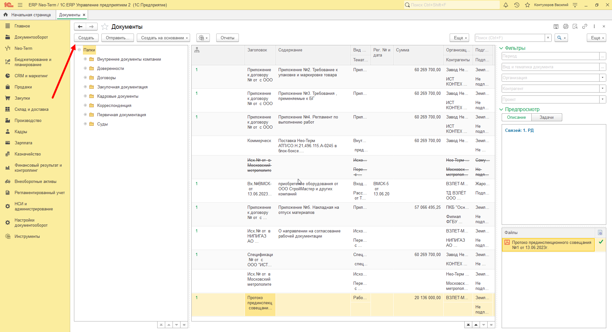
Task: Switch to the Начальная страница tab
Action: (x=31, y=15)
